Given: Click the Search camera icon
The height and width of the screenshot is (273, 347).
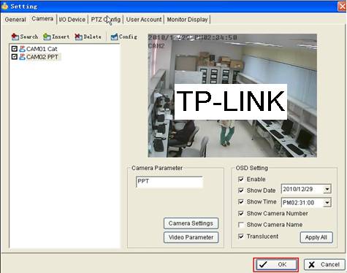Looking at the screenshot, I should coord(15,36).
